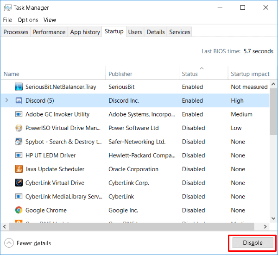Click the Discord row Enabled status
Screen dimensions: 278x255
click(x=192, y=100)
